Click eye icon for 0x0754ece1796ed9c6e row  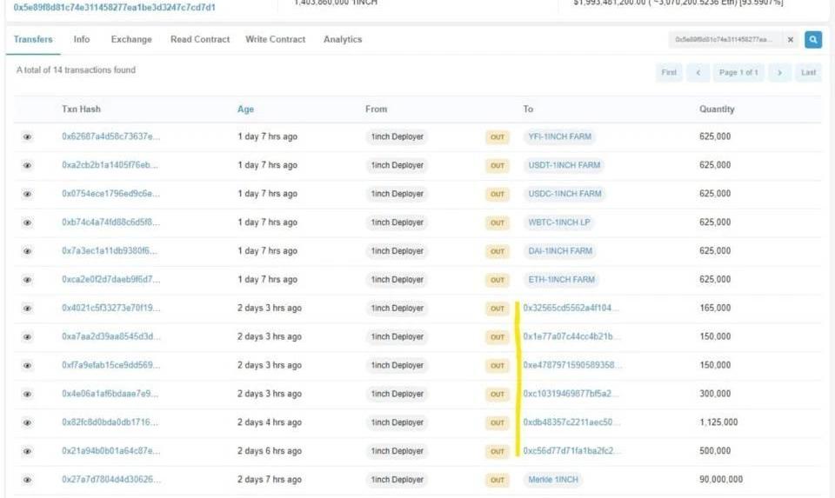point(27,194)
